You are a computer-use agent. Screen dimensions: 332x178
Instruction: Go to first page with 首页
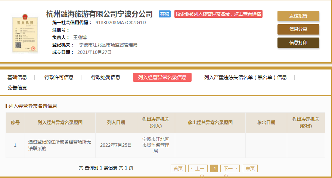pos(178,168)
